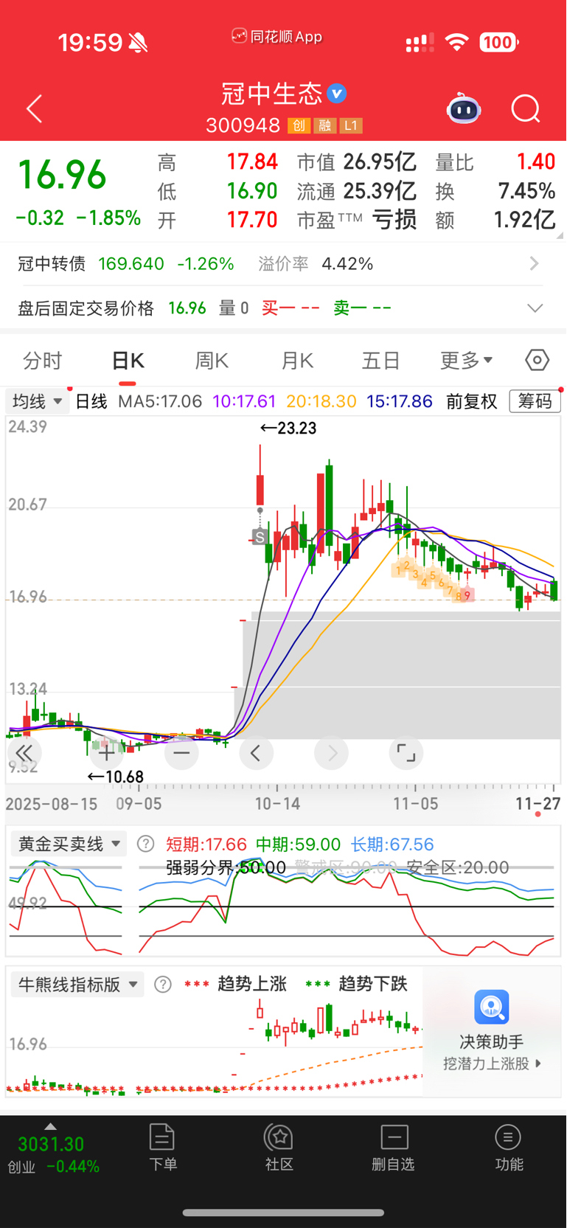This screenshot has height=1228, width=567.
Task: Expand the 创业 index bar with the up arrow
Action: click(50, 1126)
